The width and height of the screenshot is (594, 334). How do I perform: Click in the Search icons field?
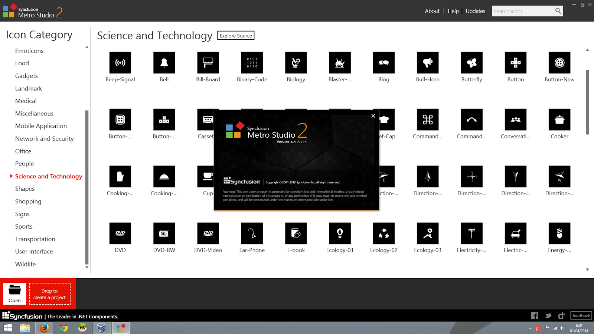(x=523, y=11)
